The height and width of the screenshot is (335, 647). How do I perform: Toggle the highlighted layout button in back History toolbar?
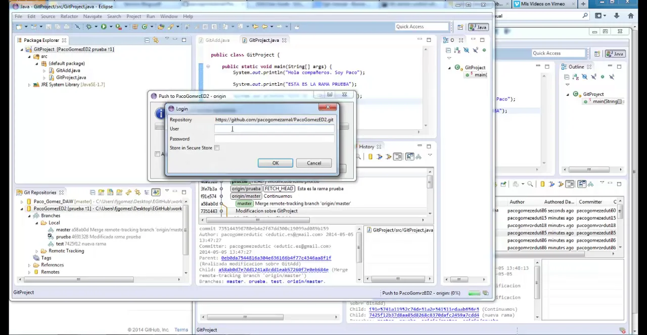click(582, 184)
